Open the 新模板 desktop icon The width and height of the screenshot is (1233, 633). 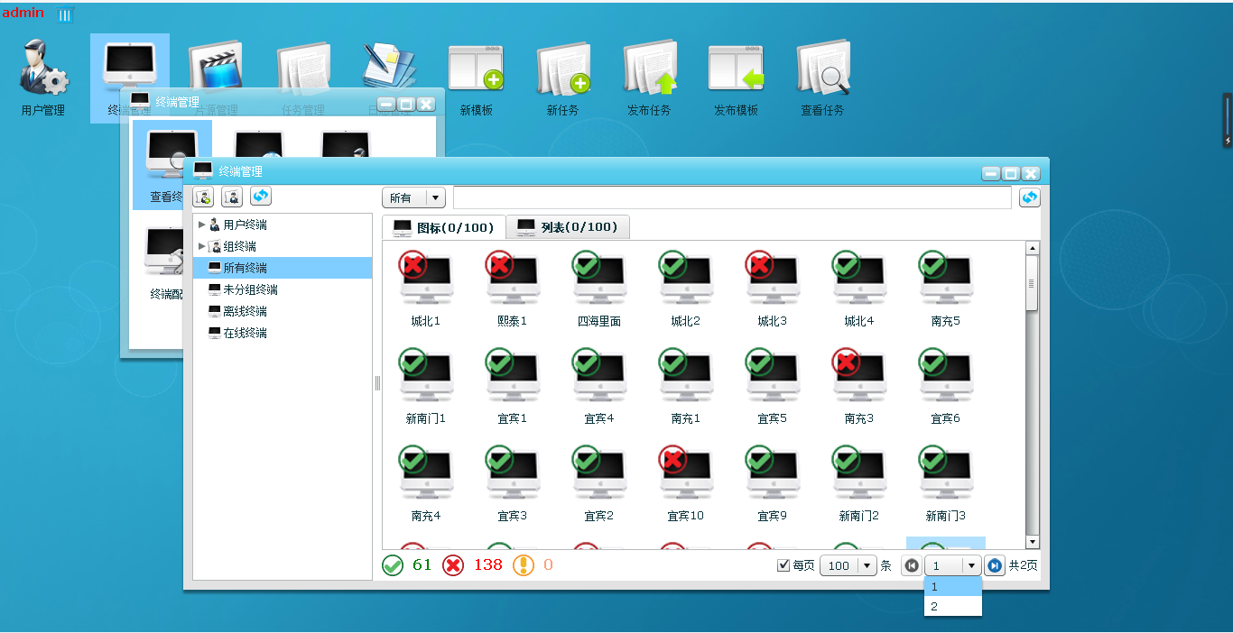point(476,78)
